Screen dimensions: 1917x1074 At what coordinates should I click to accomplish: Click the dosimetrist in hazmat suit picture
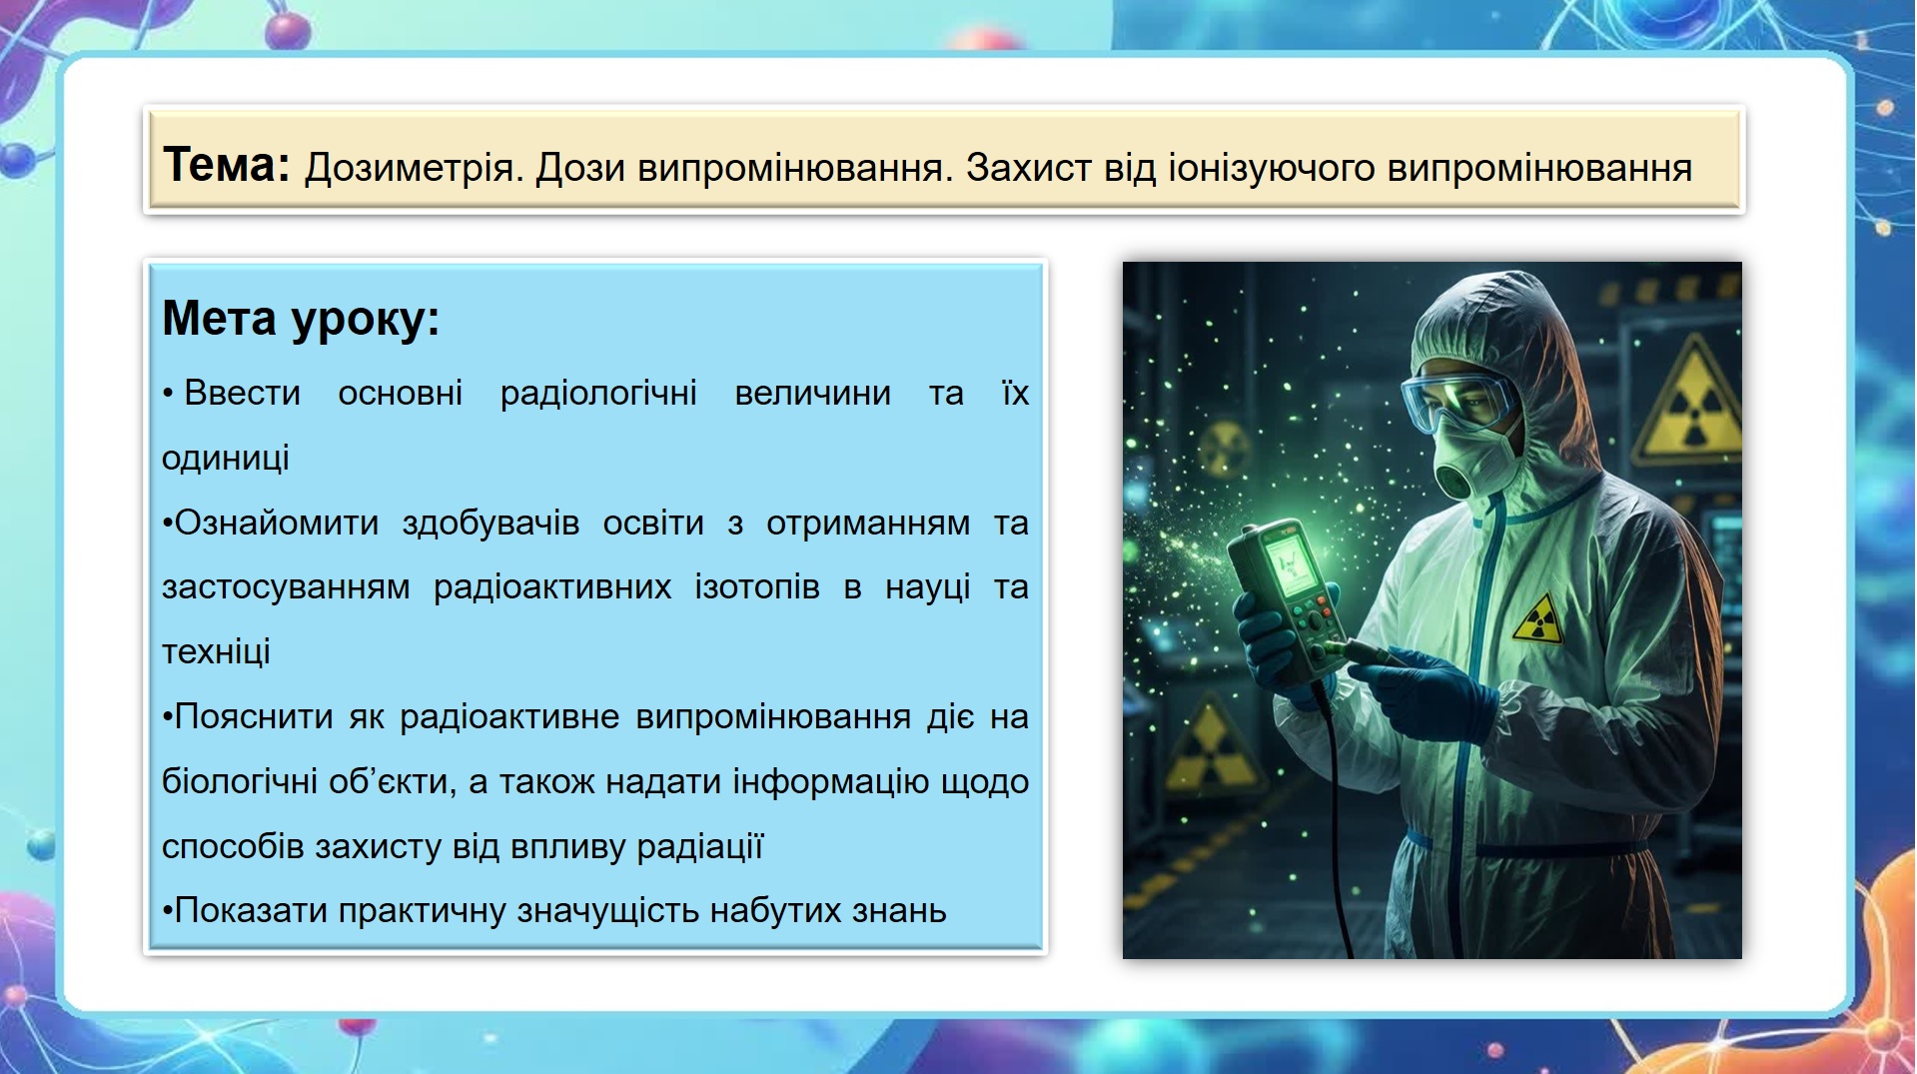point(1432,610)
